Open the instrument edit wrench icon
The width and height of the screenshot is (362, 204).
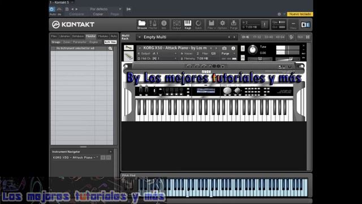(128, 48)
